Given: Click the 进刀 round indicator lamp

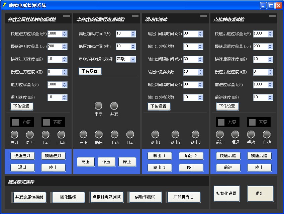Looking at the screenshot, I should 14,135.
